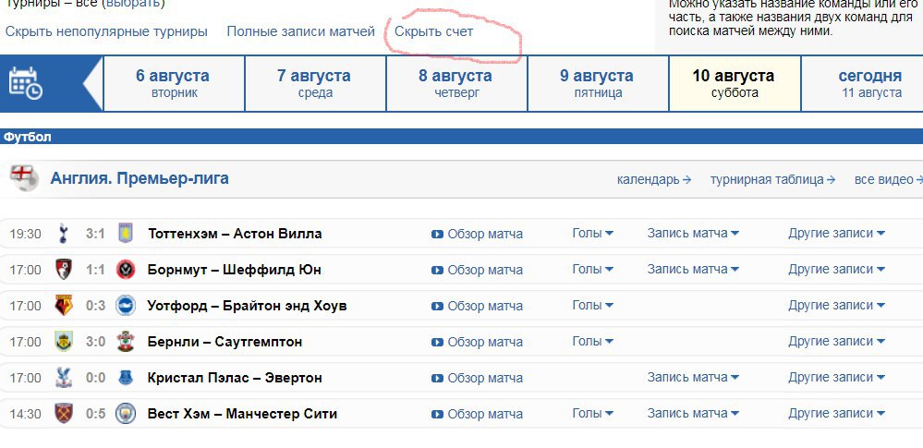The height and width of the screenshot is (448, 923).
Task: Open the турнирная таблица link
Action: tap(772, 179)
